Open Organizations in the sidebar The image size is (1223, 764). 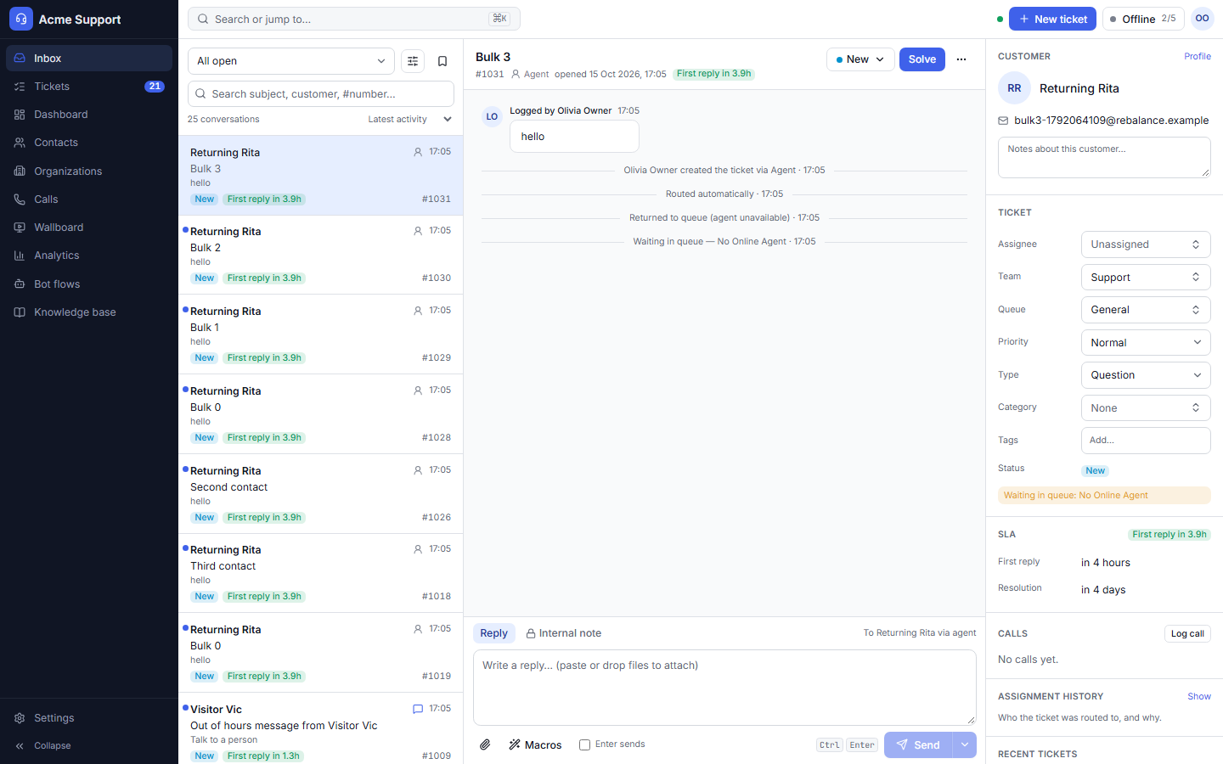(89, 171)
